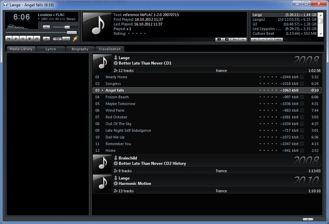Pause the current song
Screen dimensions: 329x224
pos(23,38)
